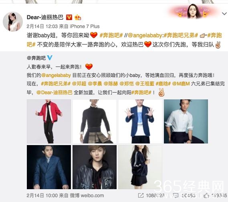The width and height of the screenshot is (228, 202).
Task: Open the blue blazer open-hands photo
Action: 140,121
